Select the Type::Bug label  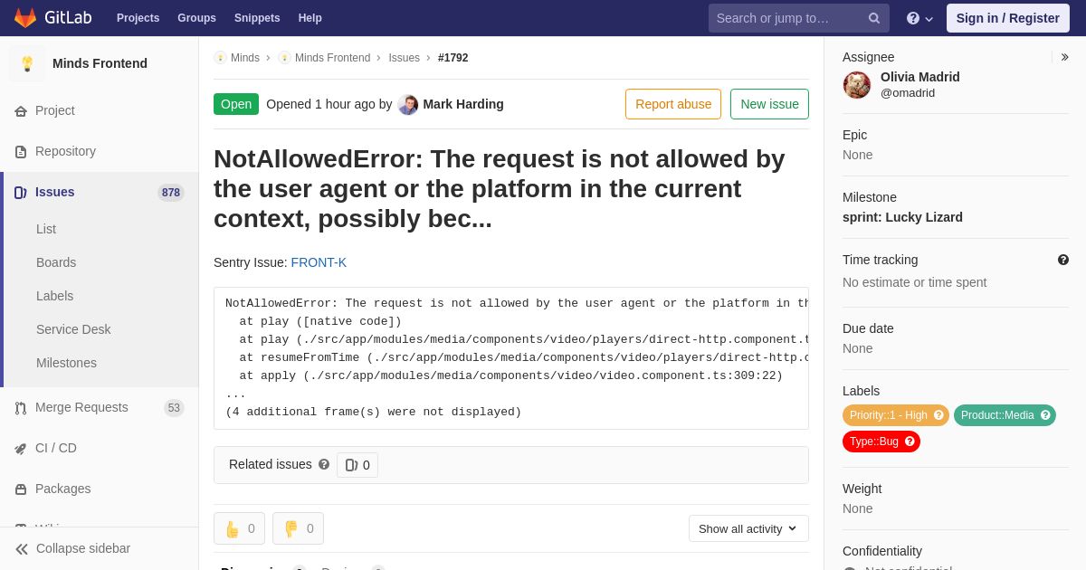coord(874,442)
